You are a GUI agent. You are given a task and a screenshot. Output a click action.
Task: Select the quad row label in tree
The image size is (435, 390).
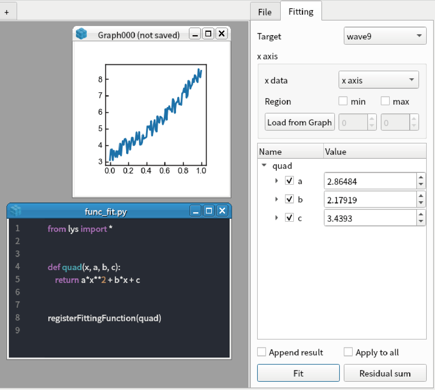tap(282, 165)
